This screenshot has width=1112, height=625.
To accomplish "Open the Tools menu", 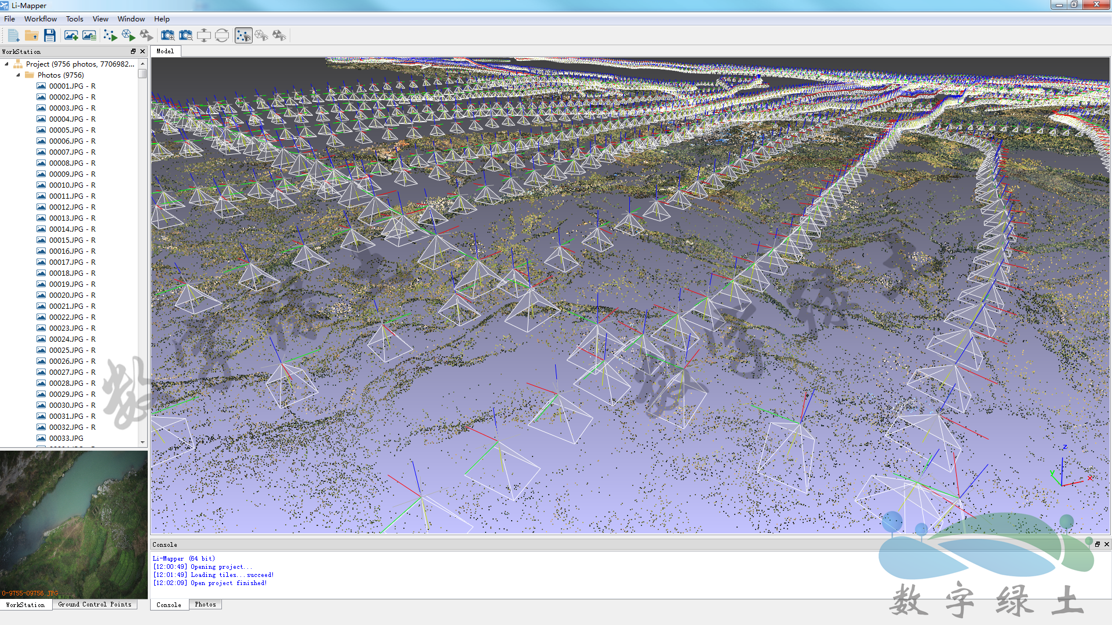I will click(75, 19).
